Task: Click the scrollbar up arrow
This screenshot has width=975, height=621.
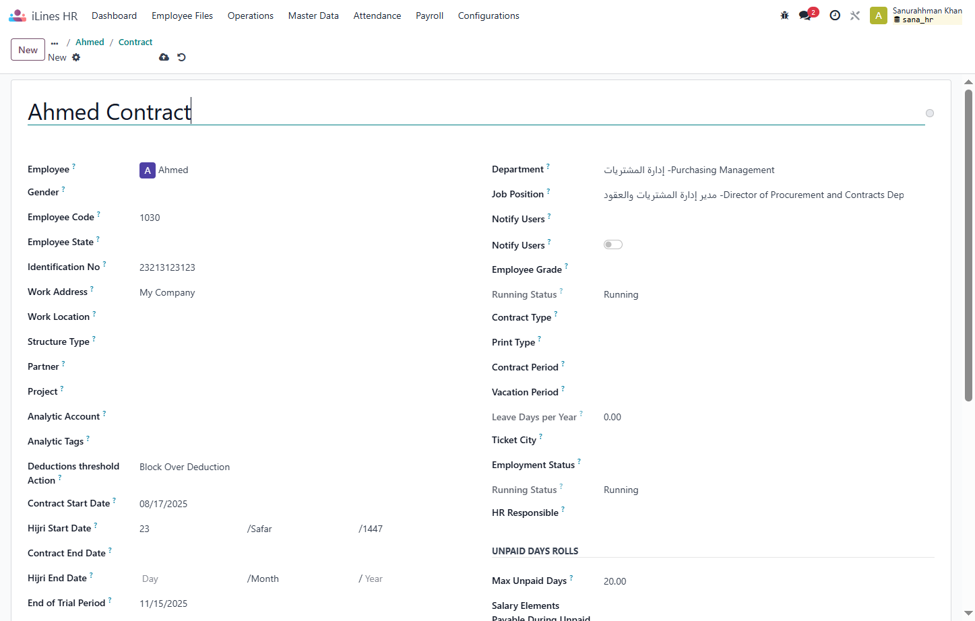Action: click(969, 82)
